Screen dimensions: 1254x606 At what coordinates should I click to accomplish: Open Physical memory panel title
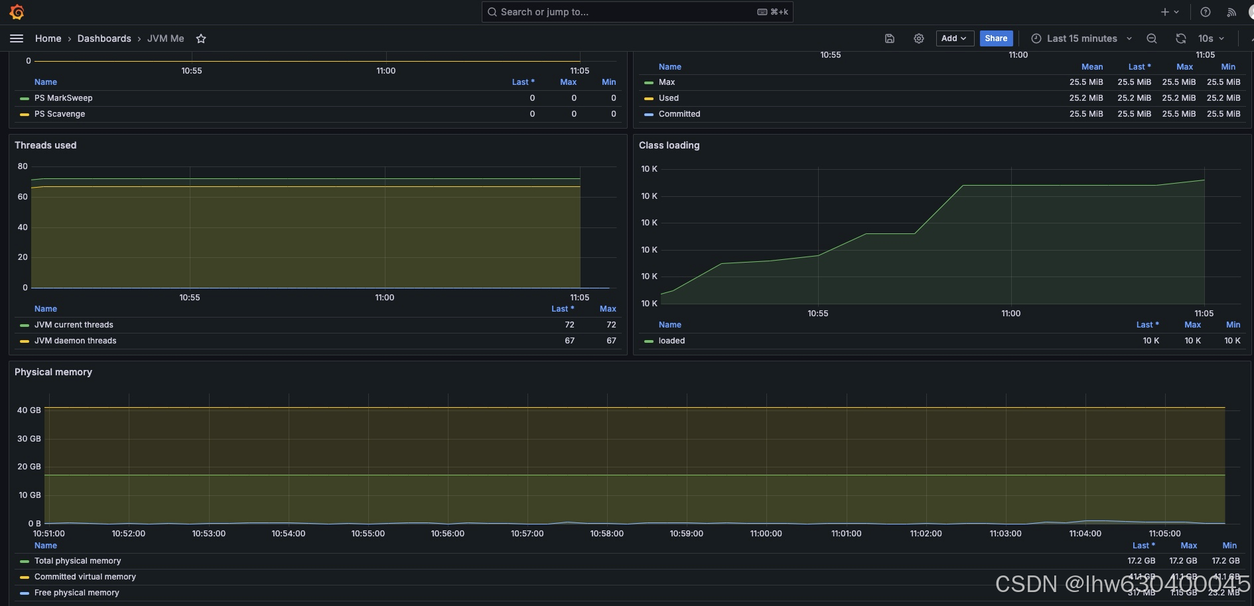53,372
